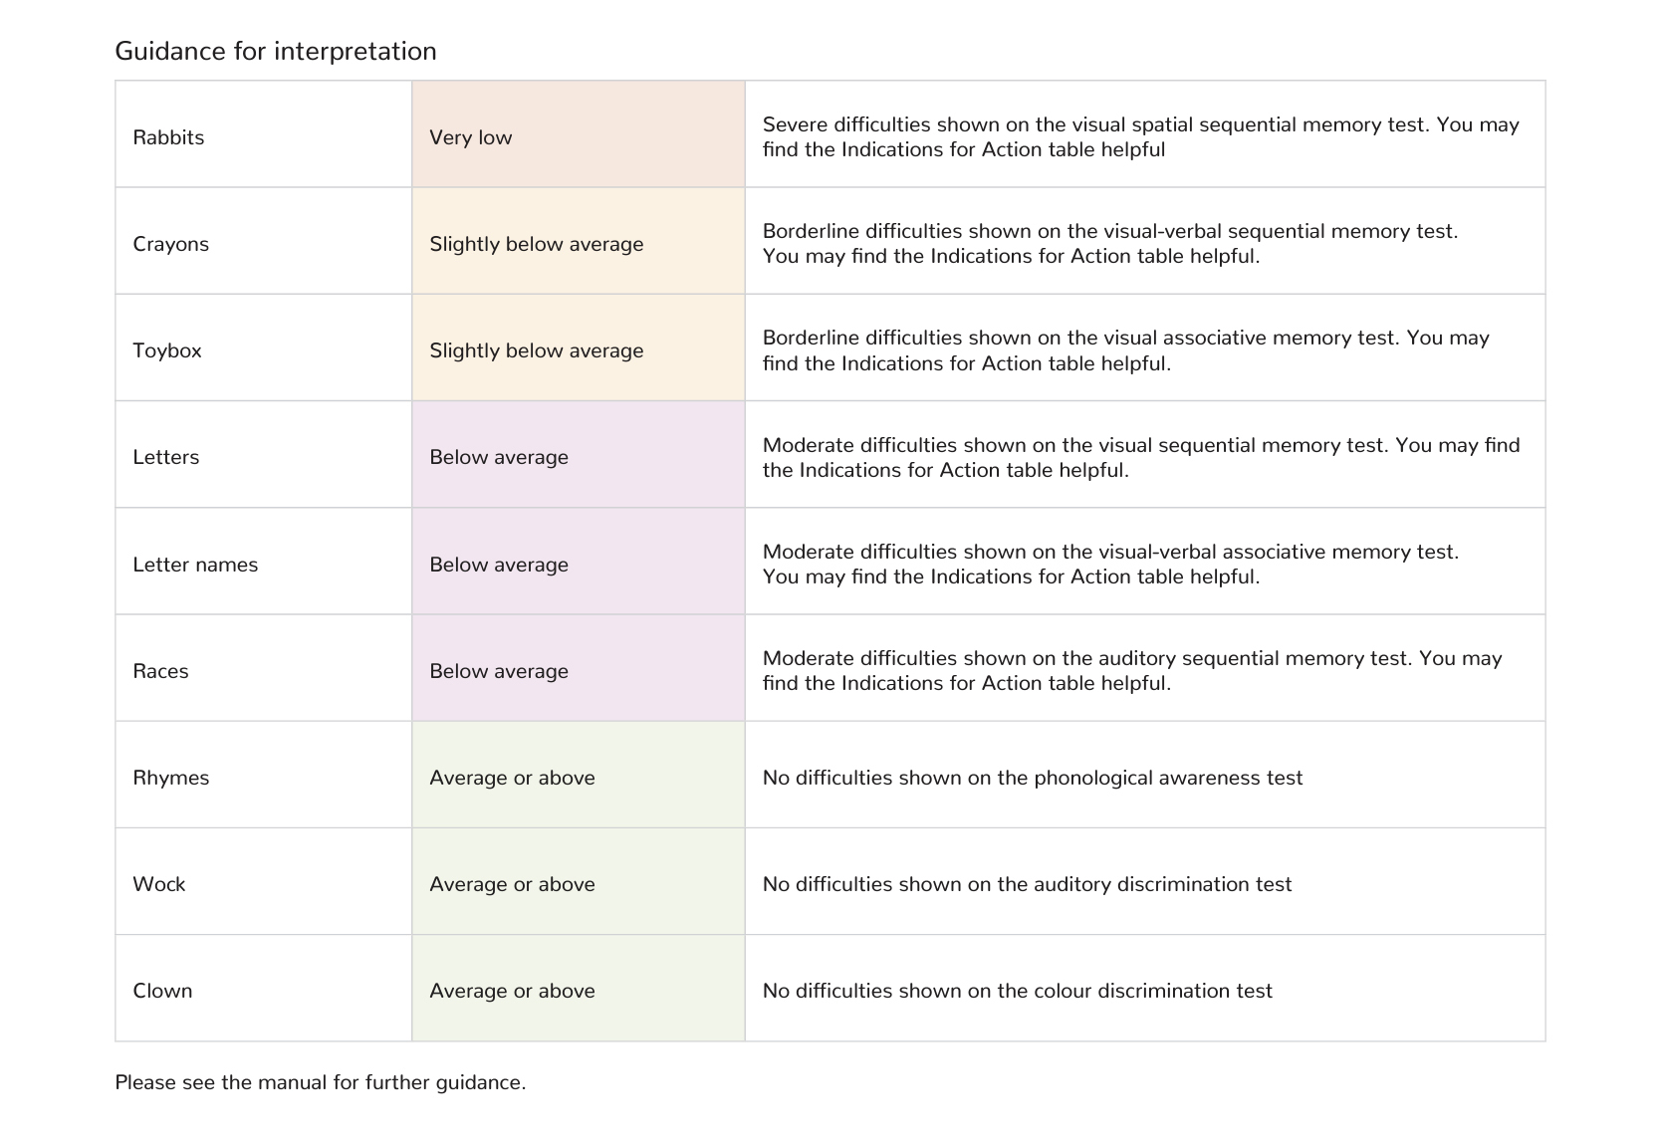Viewport: 1661px width, 1146px height.
Task: Click Letters 'Below average' rating cell
Action: pyautogui.click(x=579, y=455)
